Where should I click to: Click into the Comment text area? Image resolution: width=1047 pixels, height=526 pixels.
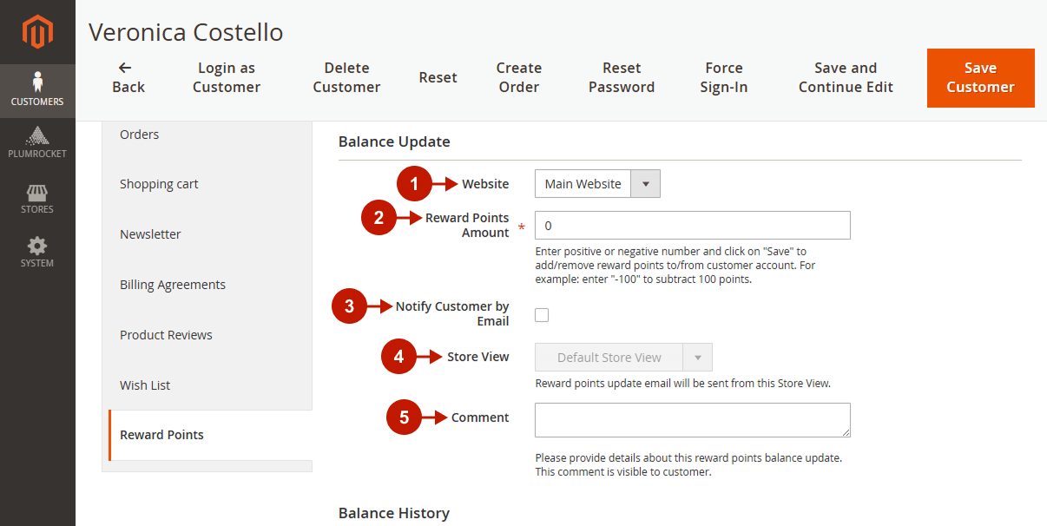pyautogui.click(x=692, y=420)
